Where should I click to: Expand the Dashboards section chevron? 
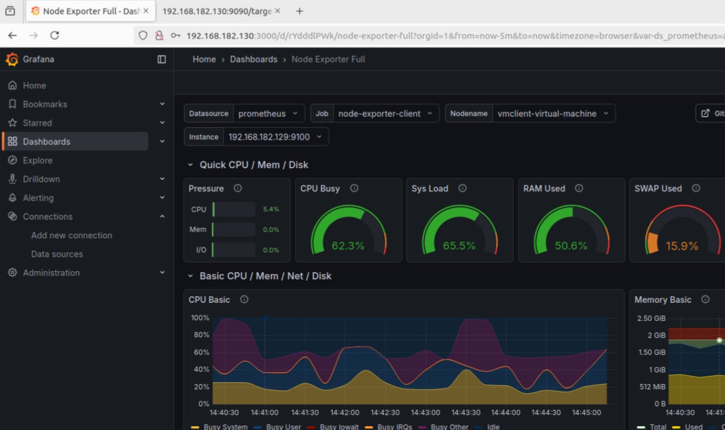[x=162, y=142]
